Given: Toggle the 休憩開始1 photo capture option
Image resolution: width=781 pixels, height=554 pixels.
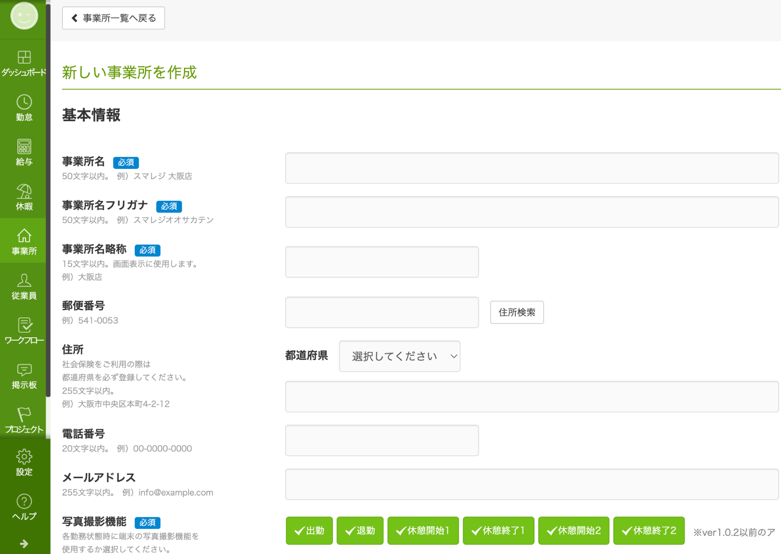Looking at the screenshot, I should (423, 530).
